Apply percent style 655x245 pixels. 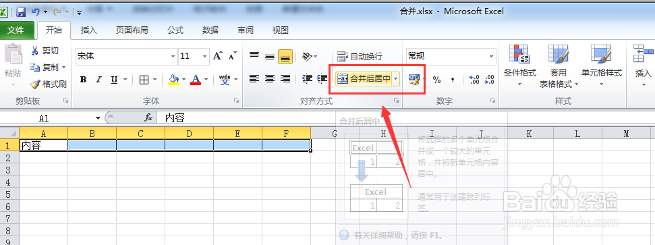pos(436,80)
